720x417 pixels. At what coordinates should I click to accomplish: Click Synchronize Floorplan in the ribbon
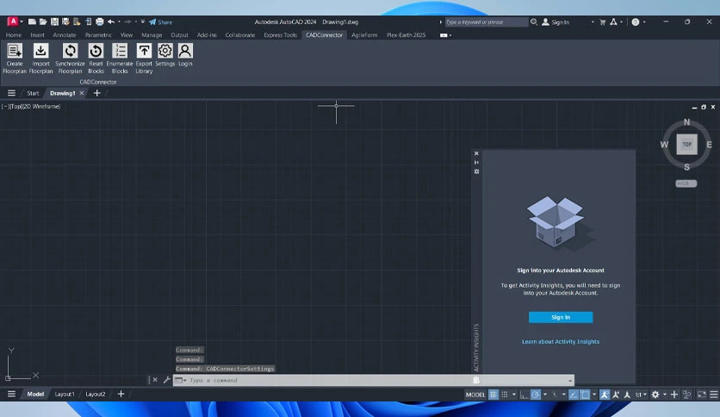[x=70, y=59]
